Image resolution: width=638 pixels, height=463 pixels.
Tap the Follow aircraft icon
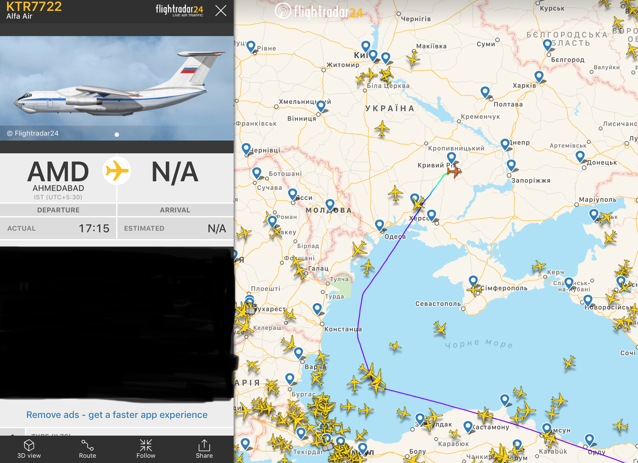(x=146, y=449)
